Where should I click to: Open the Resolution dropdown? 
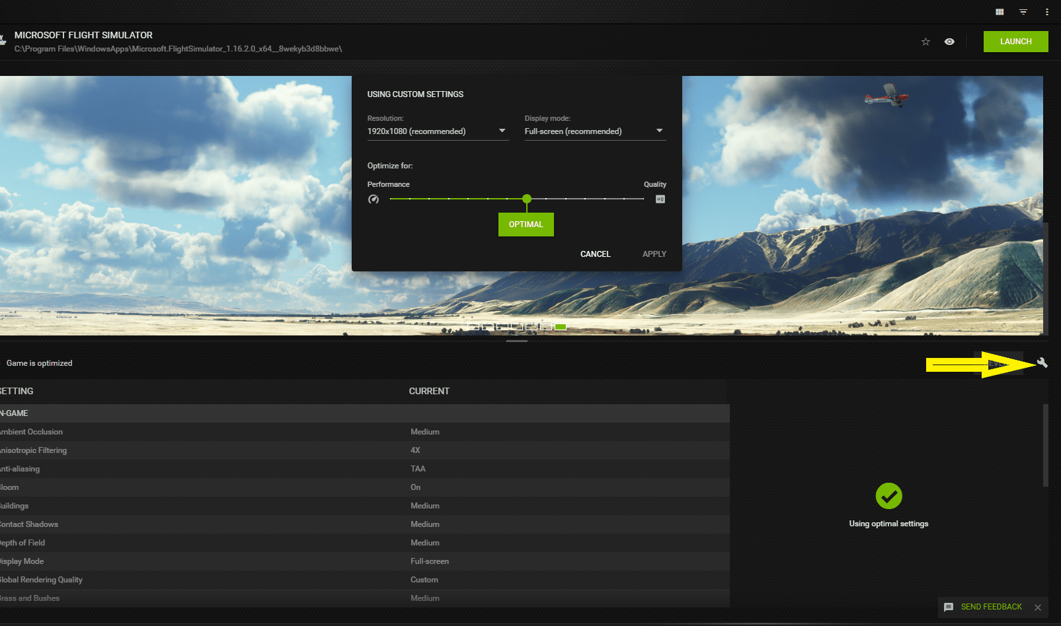(x=437, y=131)
